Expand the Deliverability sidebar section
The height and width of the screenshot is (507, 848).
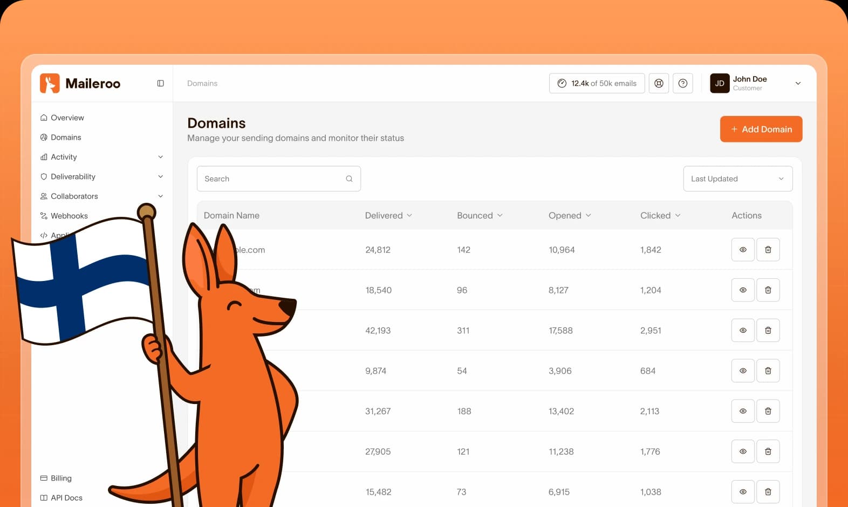coord(101,176)
